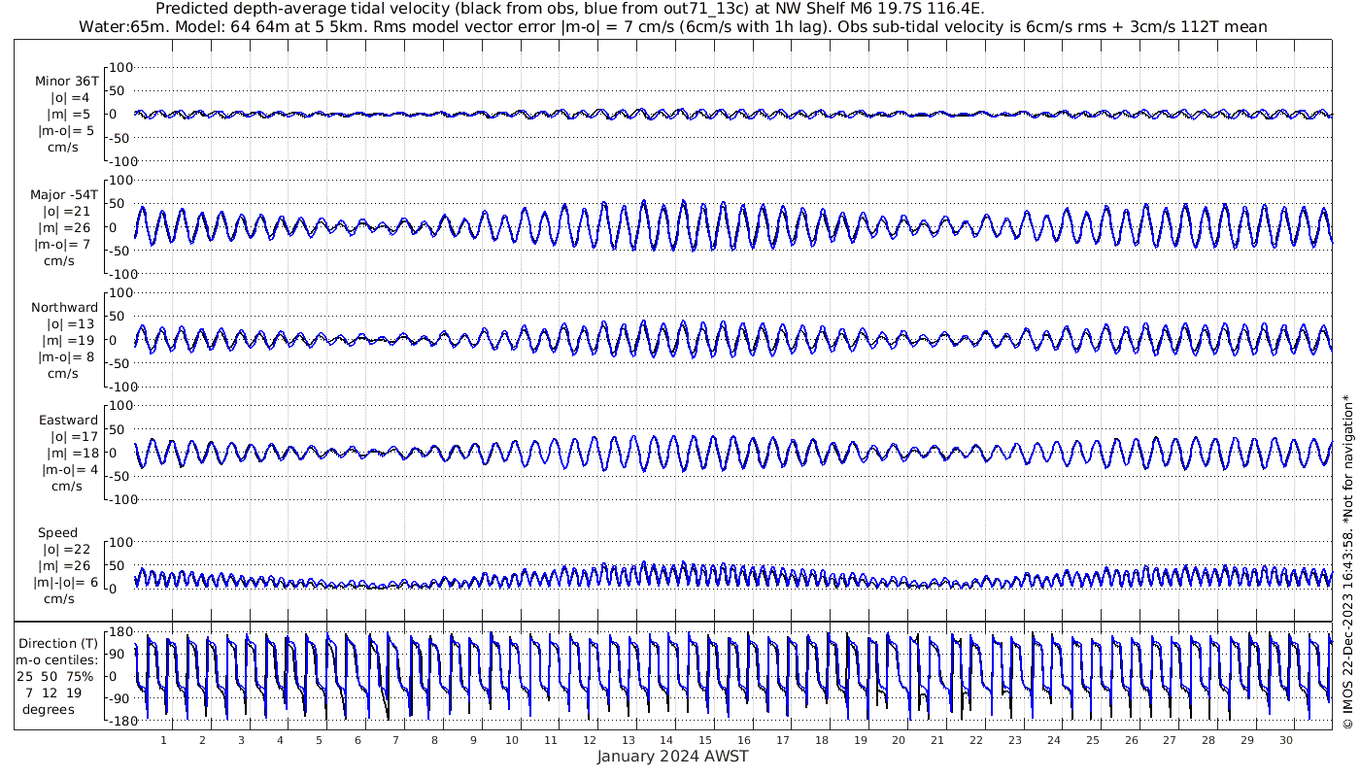Click day 1 tick label on the date axis
This screenshot has width=1360, height=777.
(x=164, y=740)
